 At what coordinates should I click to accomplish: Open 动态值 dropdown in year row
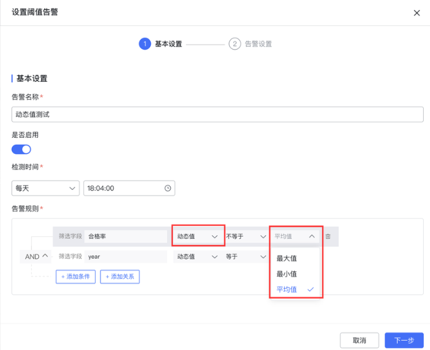coord(197,257)
